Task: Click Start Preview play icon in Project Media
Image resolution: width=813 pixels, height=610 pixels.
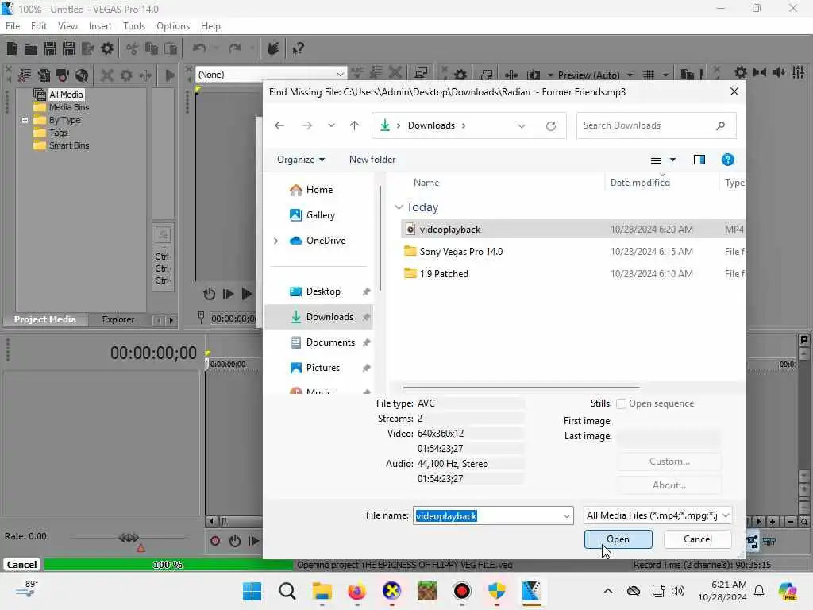Action: pyautogui.click(x=170, y=75)
